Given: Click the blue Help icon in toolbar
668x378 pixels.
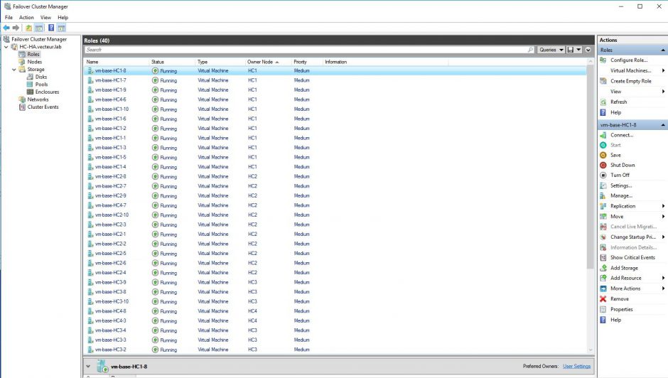Looking at the screenshot, I should click(x=50, y=28).
